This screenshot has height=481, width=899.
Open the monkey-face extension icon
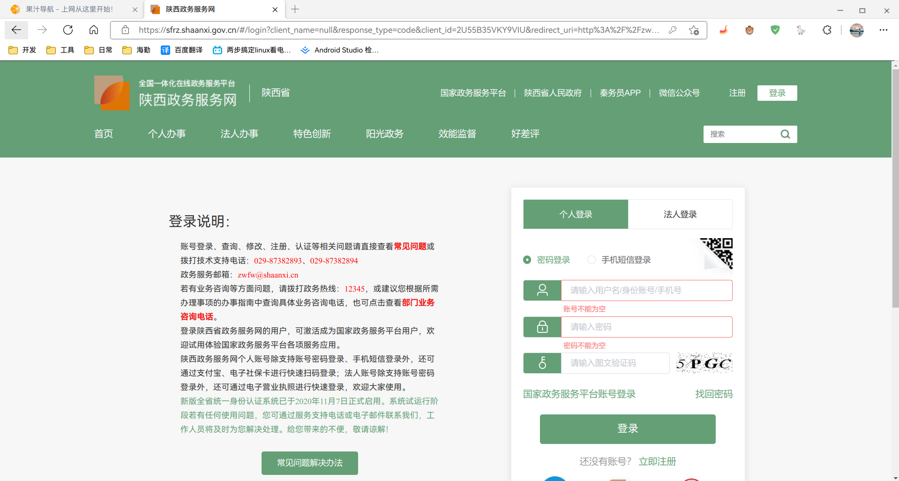(749, 30)
